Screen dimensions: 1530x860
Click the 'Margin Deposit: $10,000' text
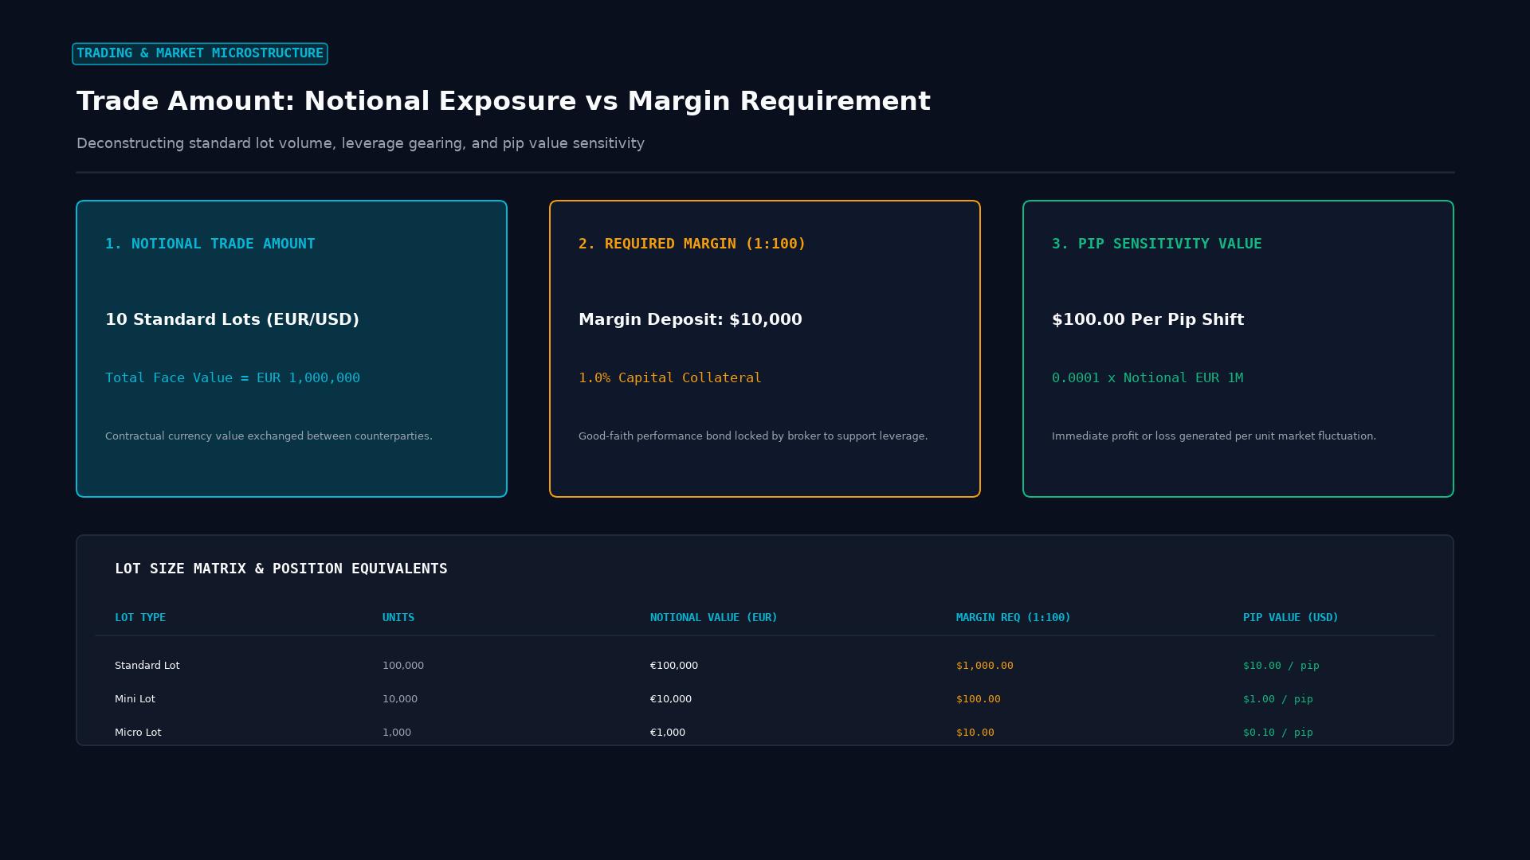pos(690,319)
